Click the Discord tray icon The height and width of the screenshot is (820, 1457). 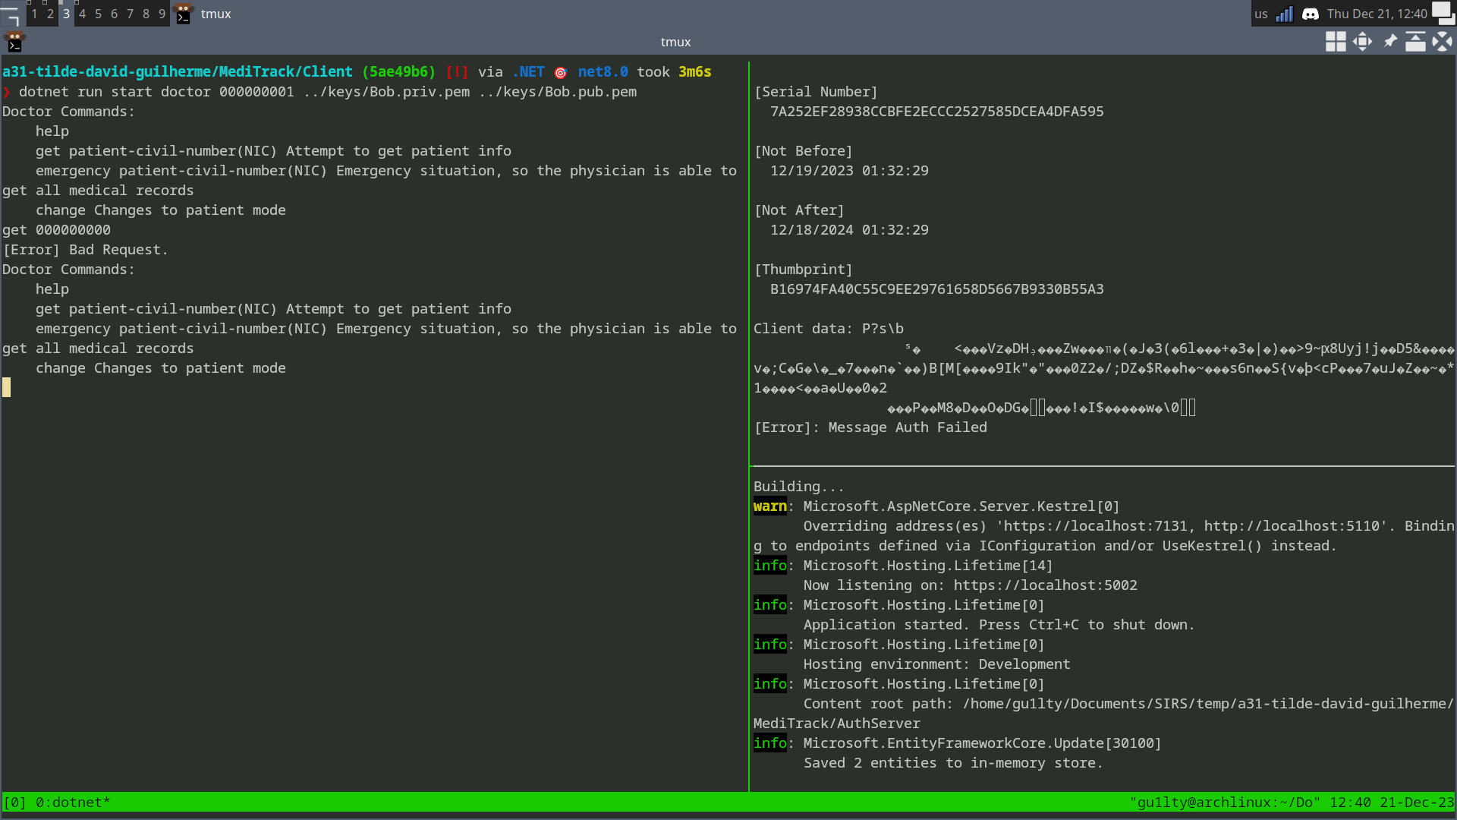pos(1310,14)
